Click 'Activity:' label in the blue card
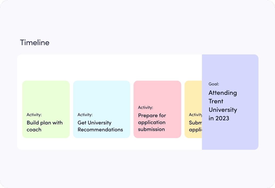 tap(85, 115)
